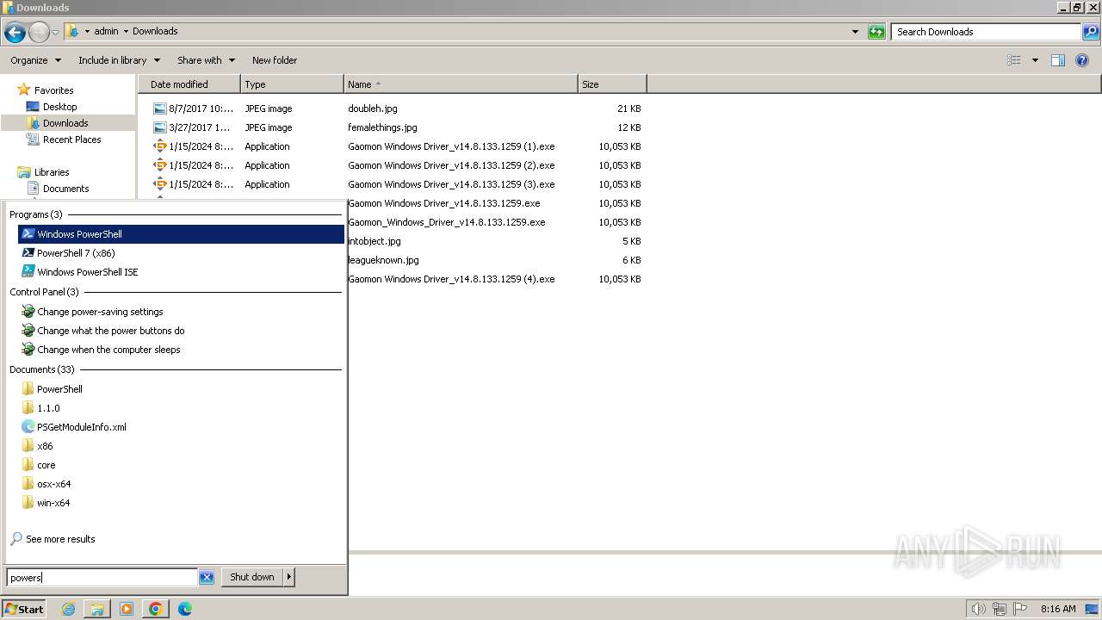Open the Organize menu
Viewport: 1102px width, 620px height.
click(35, 60)
